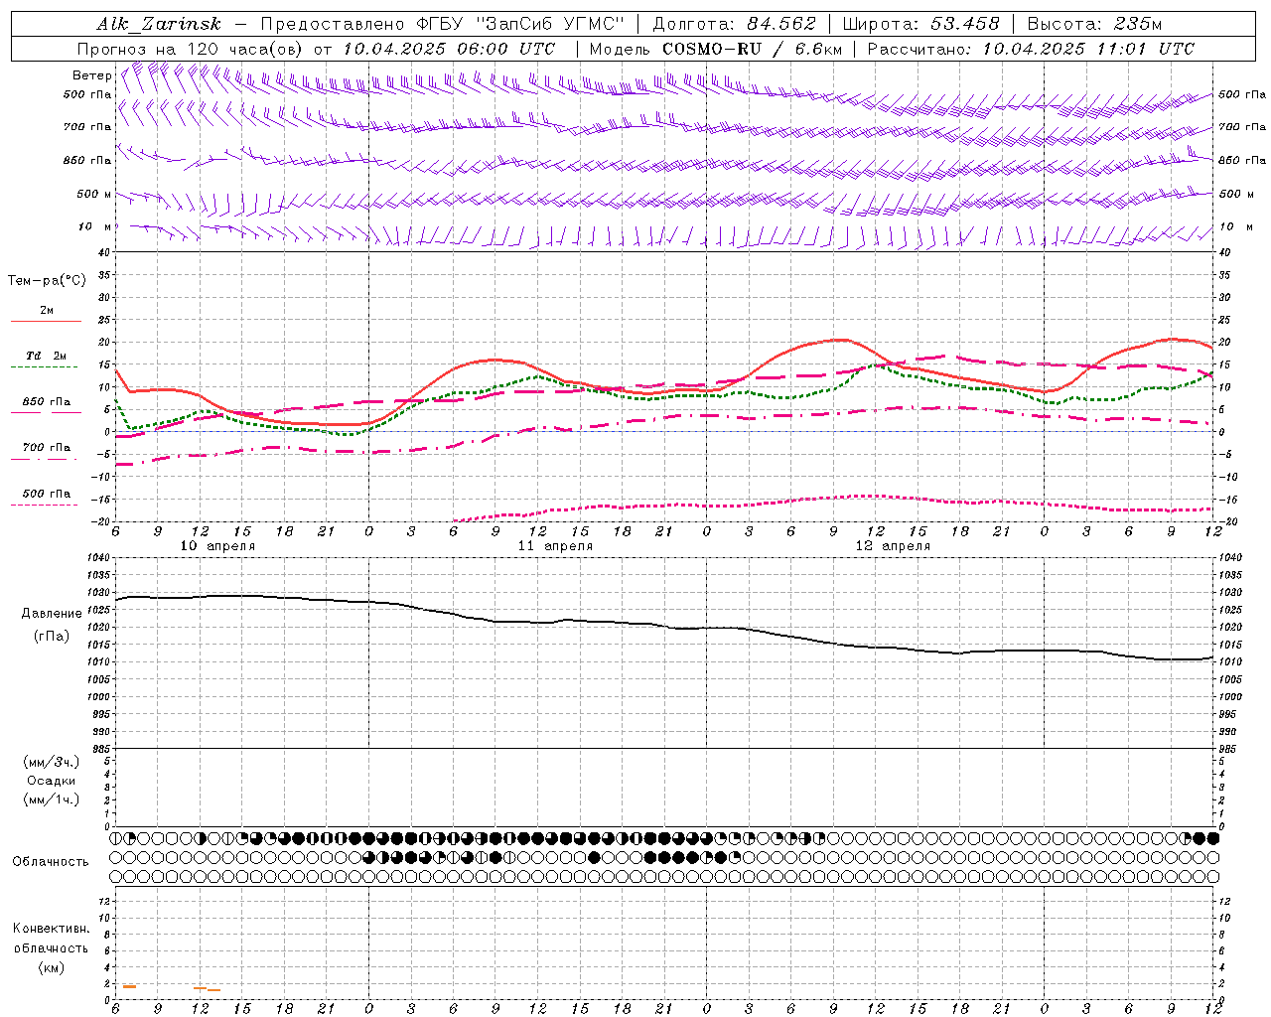1271x1017 pixels.
Task: Click the Ветер wind barbs label
Action: pyautogui.click(x=91, y=75)
